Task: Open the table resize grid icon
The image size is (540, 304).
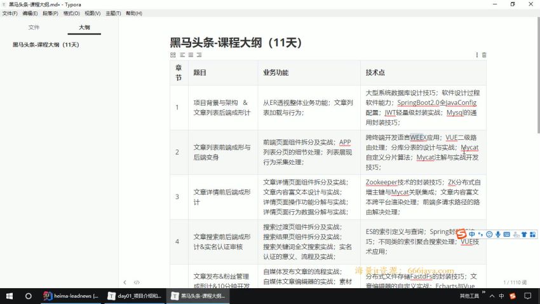Action: [173, 55]
